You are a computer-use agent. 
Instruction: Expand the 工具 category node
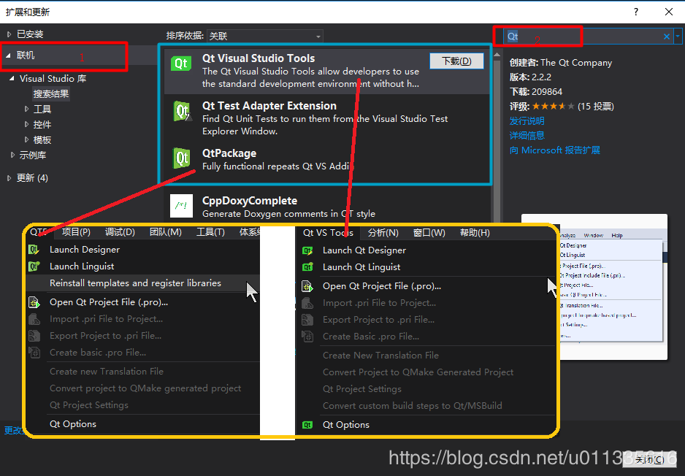27,110
